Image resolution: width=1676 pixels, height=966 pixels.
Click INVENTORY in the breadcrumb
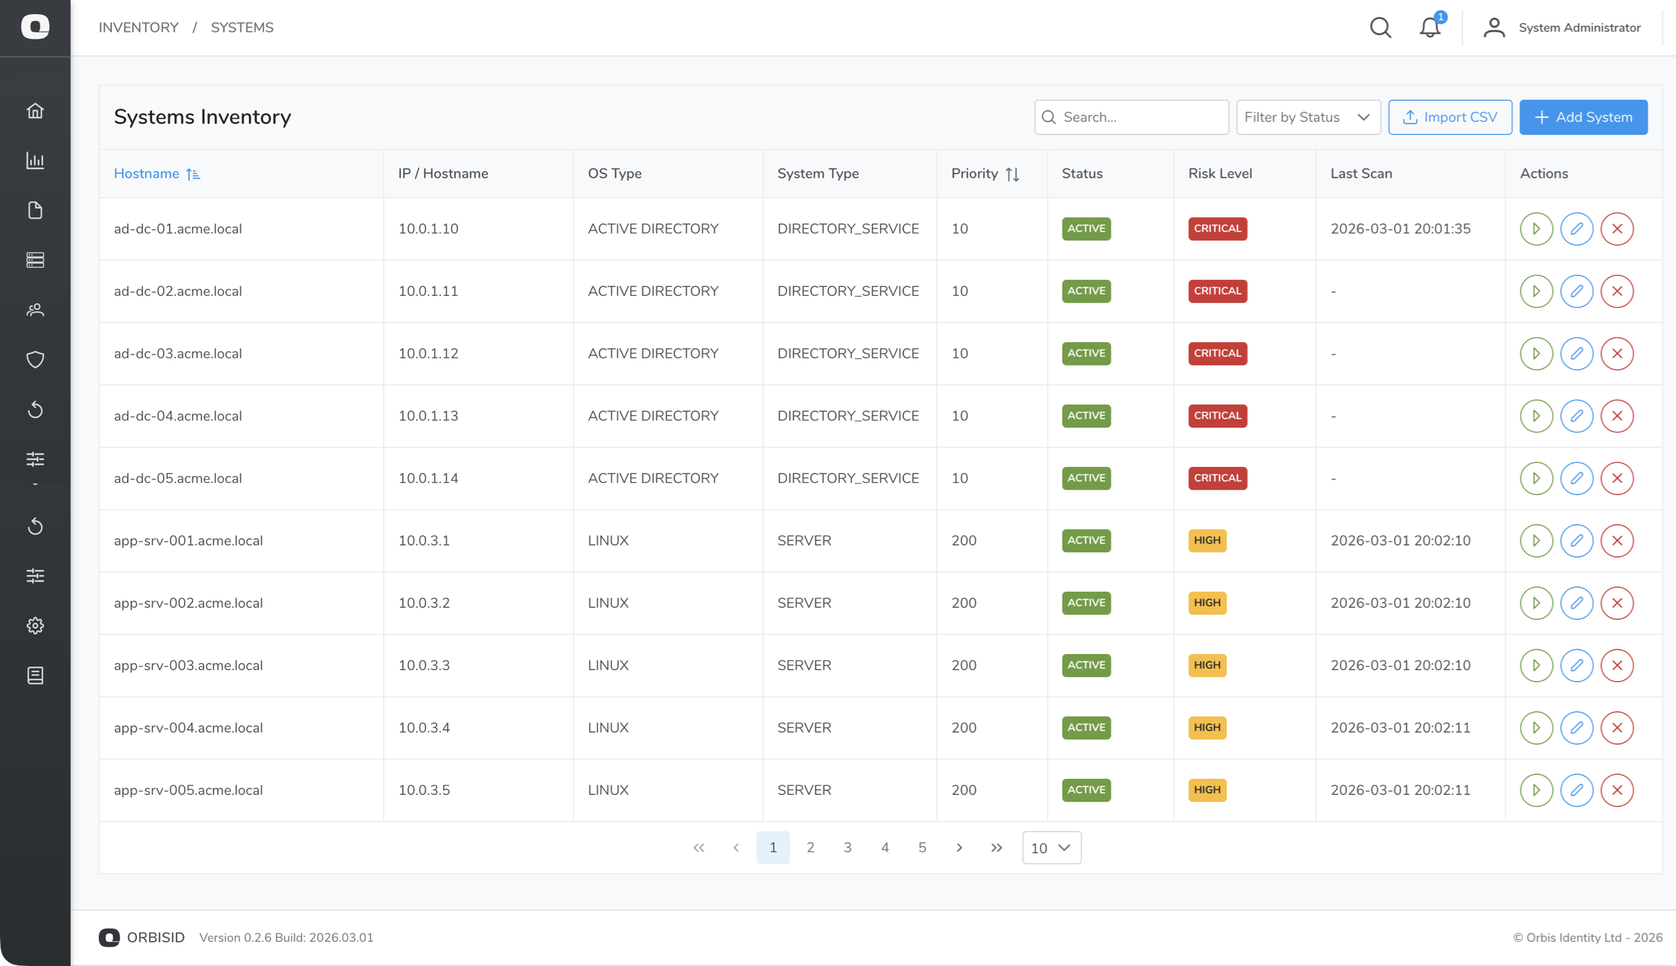138,28
